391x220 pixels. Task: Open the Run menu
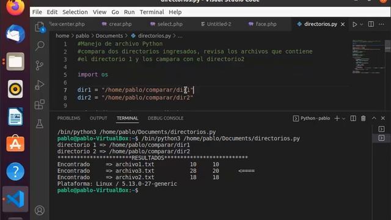tap(129, 12)
